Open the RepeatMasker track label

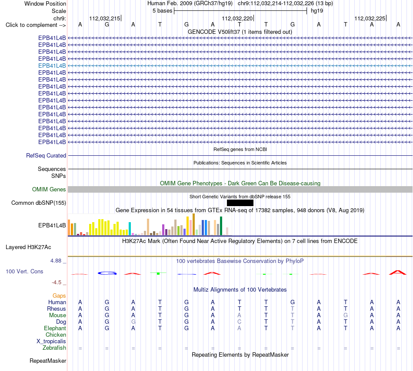tap(48, 361)
